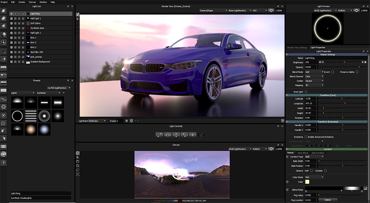Click the Opacity slider track
The image size is (370, 203).
click(x=343, y=67)
